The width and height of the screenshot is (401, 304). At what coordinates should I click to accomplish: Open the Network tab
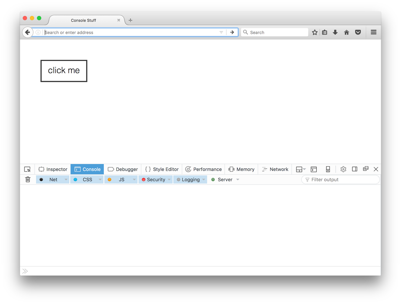275,169
